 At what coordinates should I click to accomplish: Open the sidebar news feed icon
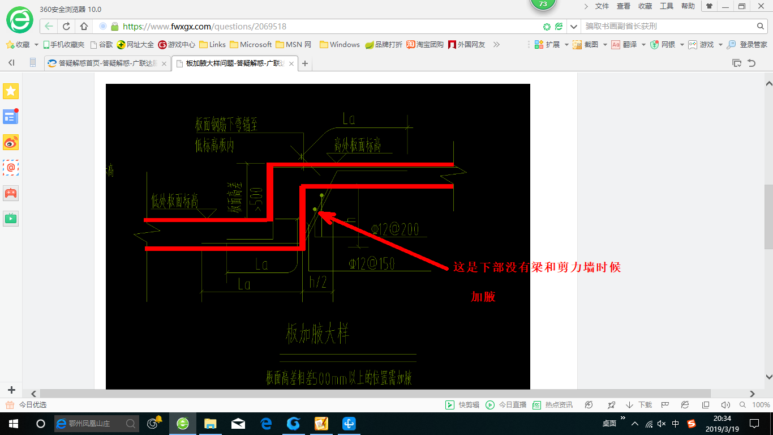click(x=11, y=117)
